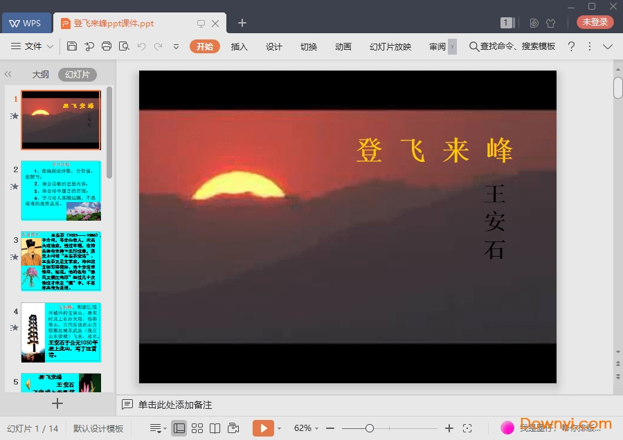The height and width of the screenshot is (440, 623).
Task: Expand the slideshow play options arrow
Action: pos(278,428)
